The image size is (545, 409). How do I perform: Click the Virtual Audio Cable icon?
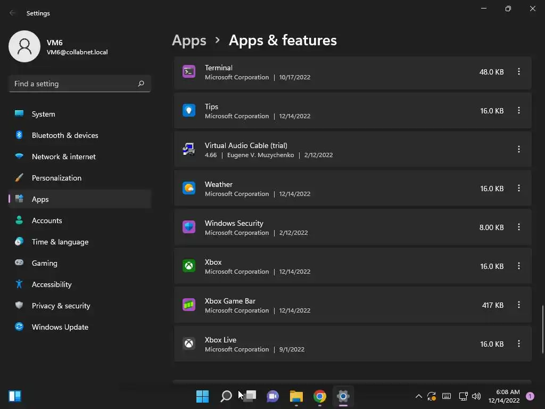click(x=189, y=150)
